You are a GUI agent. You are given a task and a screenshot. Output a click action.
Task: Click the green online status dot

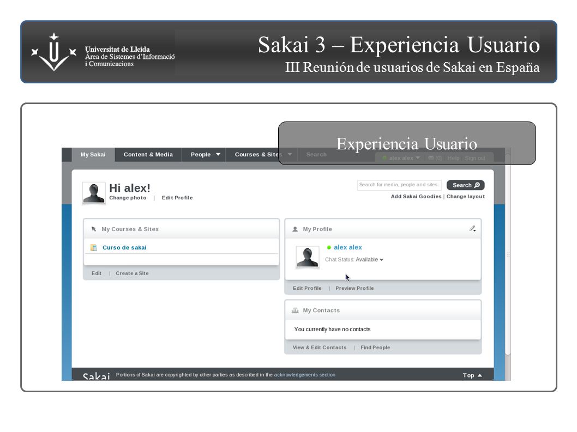pyautogui.click(x=329, y=247)
